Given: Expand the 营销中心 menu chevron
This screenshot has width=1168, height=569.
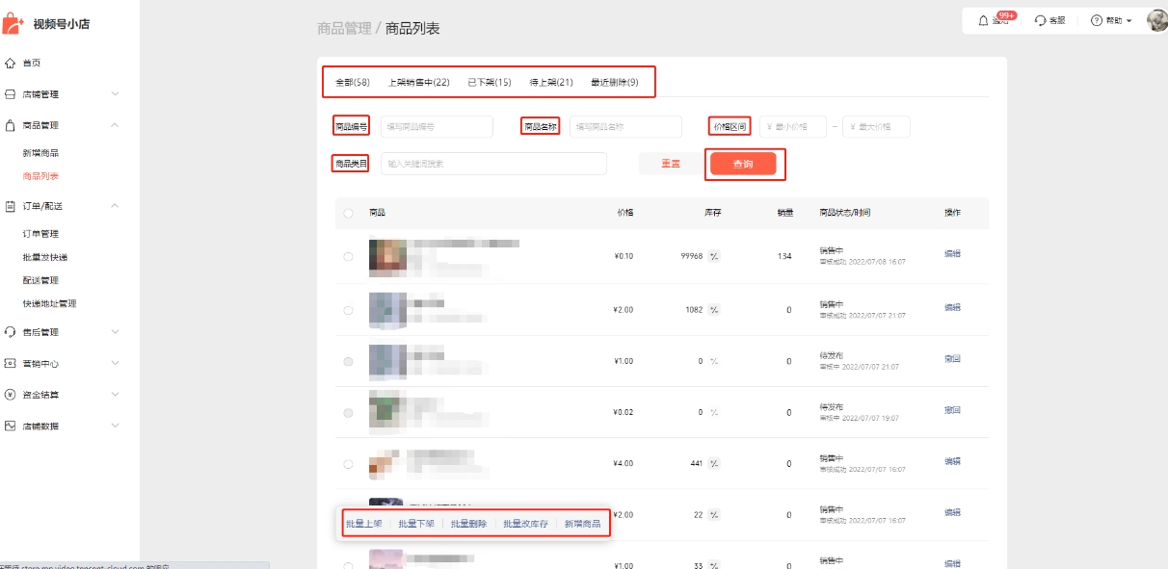Looking at the screenshot, I should coord(115,363).
